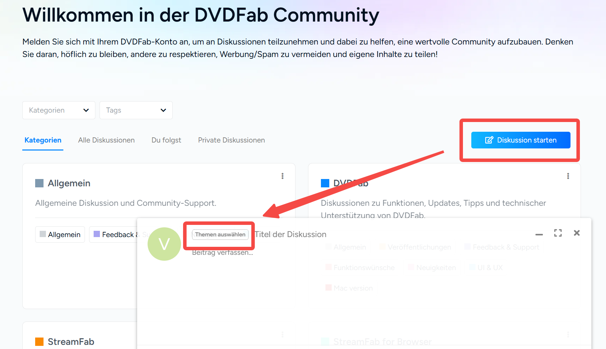Click 'Allgemeine Diskussion und Community-Support.' text
Image resolution: width=606 pixels, height=349 pixels.
coord(126,203)
